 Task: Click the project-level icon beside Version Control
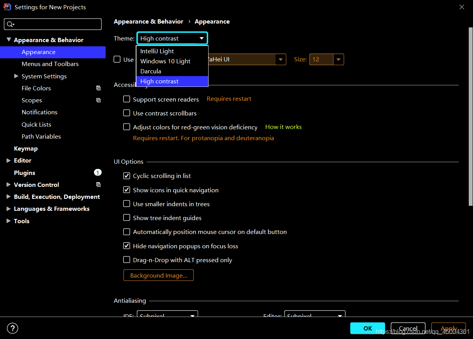(98, 185)
